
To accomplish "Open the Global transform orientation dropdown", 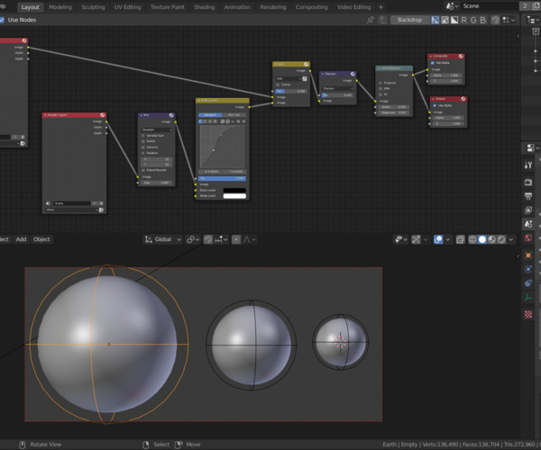I will pos(163,239).
